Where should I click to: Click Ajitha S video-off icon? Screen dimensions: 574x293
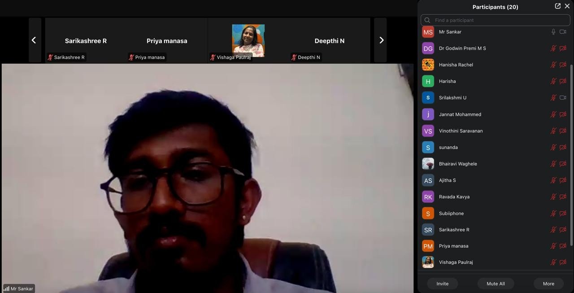point(563,180)
